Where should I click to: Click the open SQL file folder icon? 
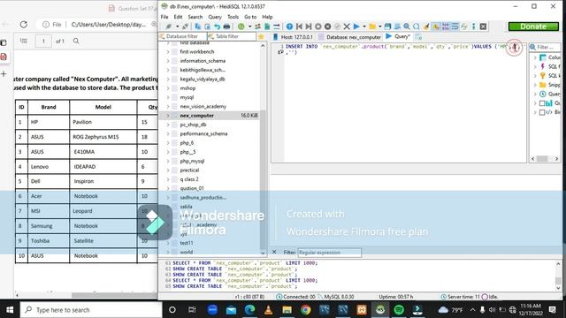click(372, 26)
